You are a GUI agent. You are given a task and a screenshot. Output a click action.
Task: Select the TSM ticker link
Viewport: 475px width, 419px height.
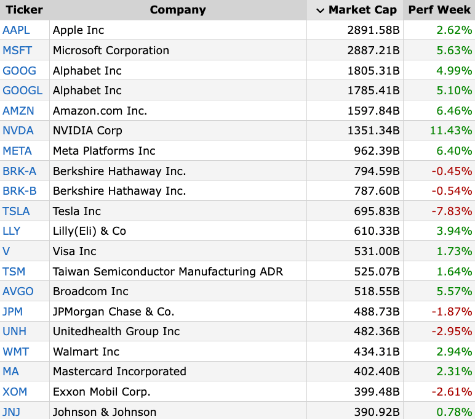click(14, 272)
